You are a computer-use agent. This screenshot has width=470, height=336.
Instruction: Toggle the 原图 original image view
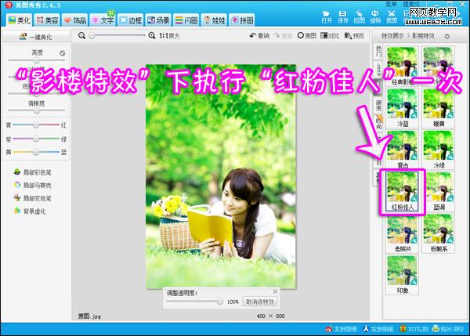(305, 36)
